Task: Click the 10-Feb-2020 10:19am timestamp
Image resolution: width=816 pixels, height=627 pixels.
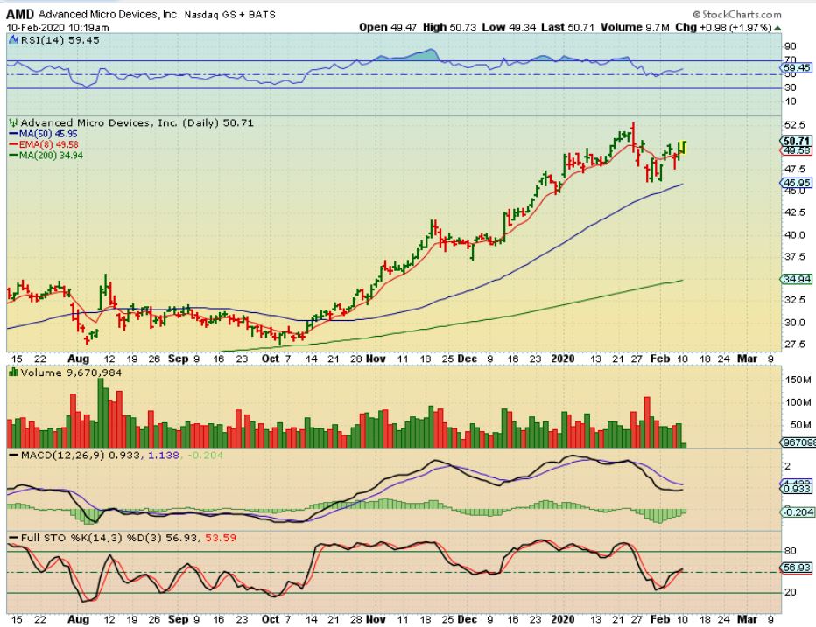Action: pos(58,27)
